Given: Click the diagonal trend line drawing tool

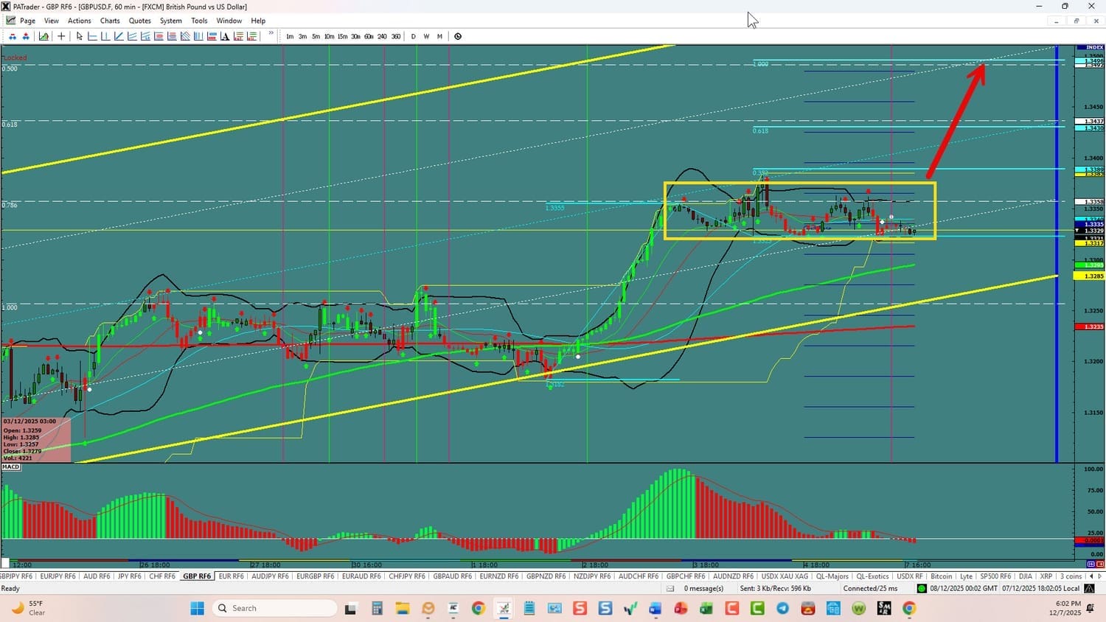Looking at the screenshot, I should (119, 36).
